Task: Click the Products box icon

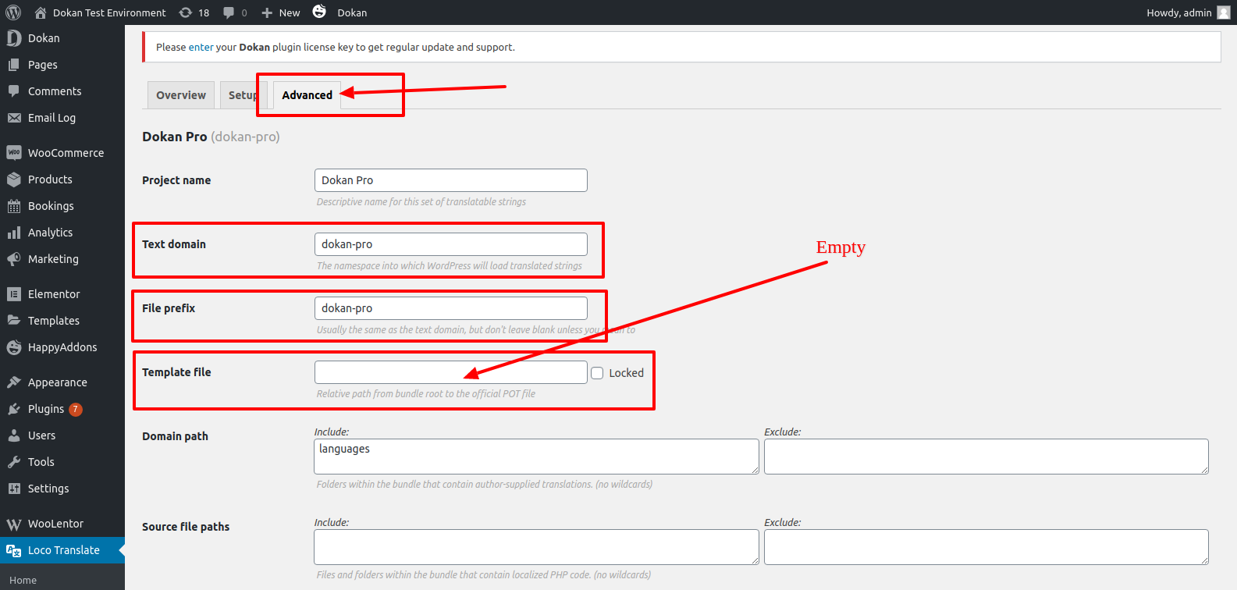Action: click(x=14, y=179)
